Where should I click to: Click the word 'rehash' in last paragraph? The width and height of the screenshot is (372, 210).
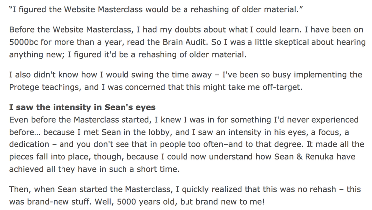pyautogui.click(x=323, y=189)
